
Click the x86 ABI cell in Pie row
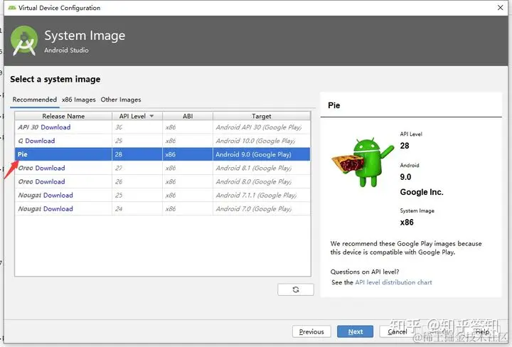point(188,154)
